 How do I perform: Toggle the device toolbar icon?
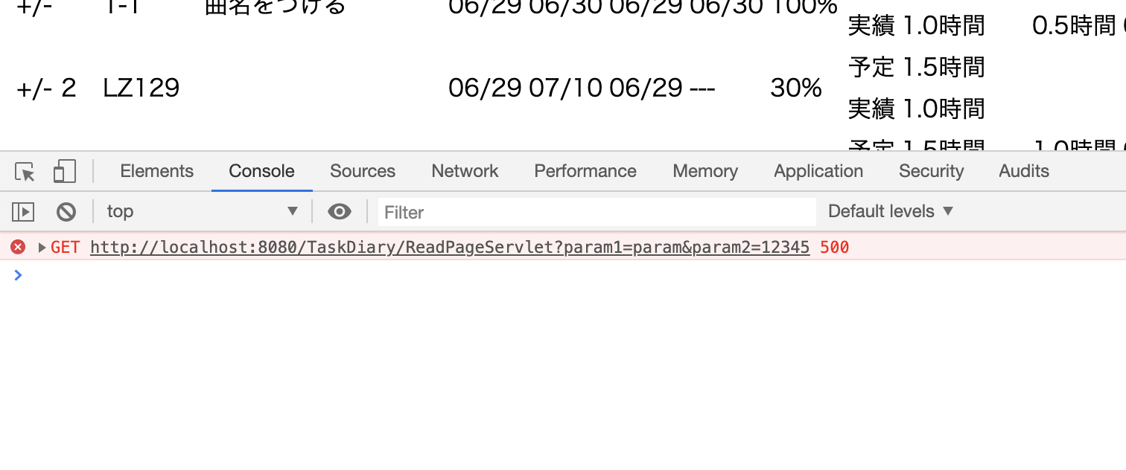coord(65,172)
